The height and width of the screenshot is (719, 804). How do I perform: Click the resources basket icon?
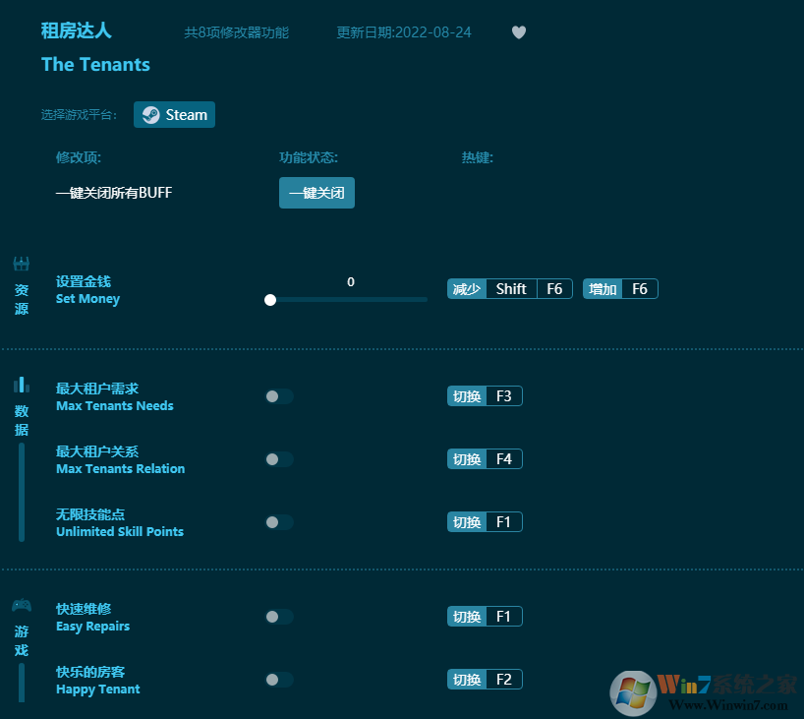(21, 264)
